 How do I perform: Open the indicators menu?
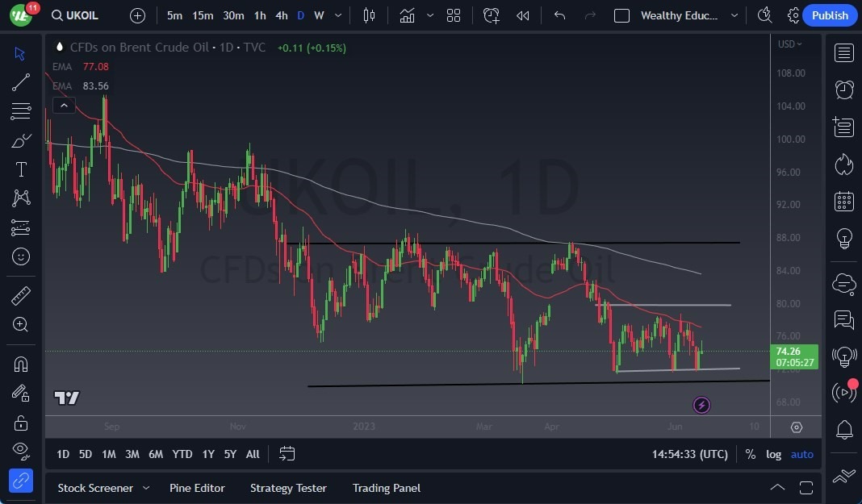tap(408, 15)
